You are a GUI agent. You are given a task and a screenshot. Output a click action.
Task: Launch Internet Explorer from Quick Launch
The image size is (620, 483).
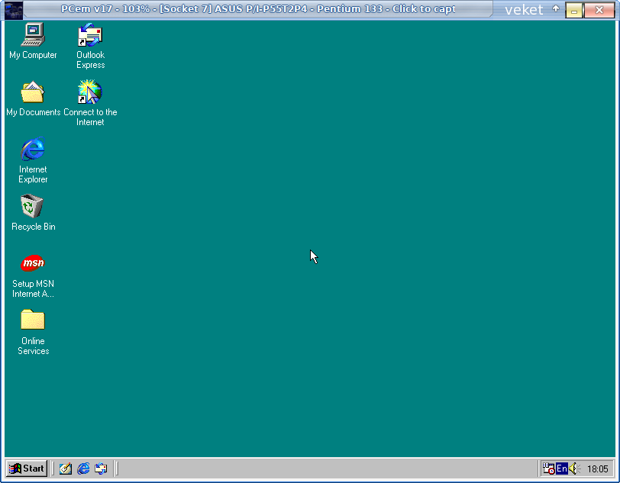[x=83, y=469]
